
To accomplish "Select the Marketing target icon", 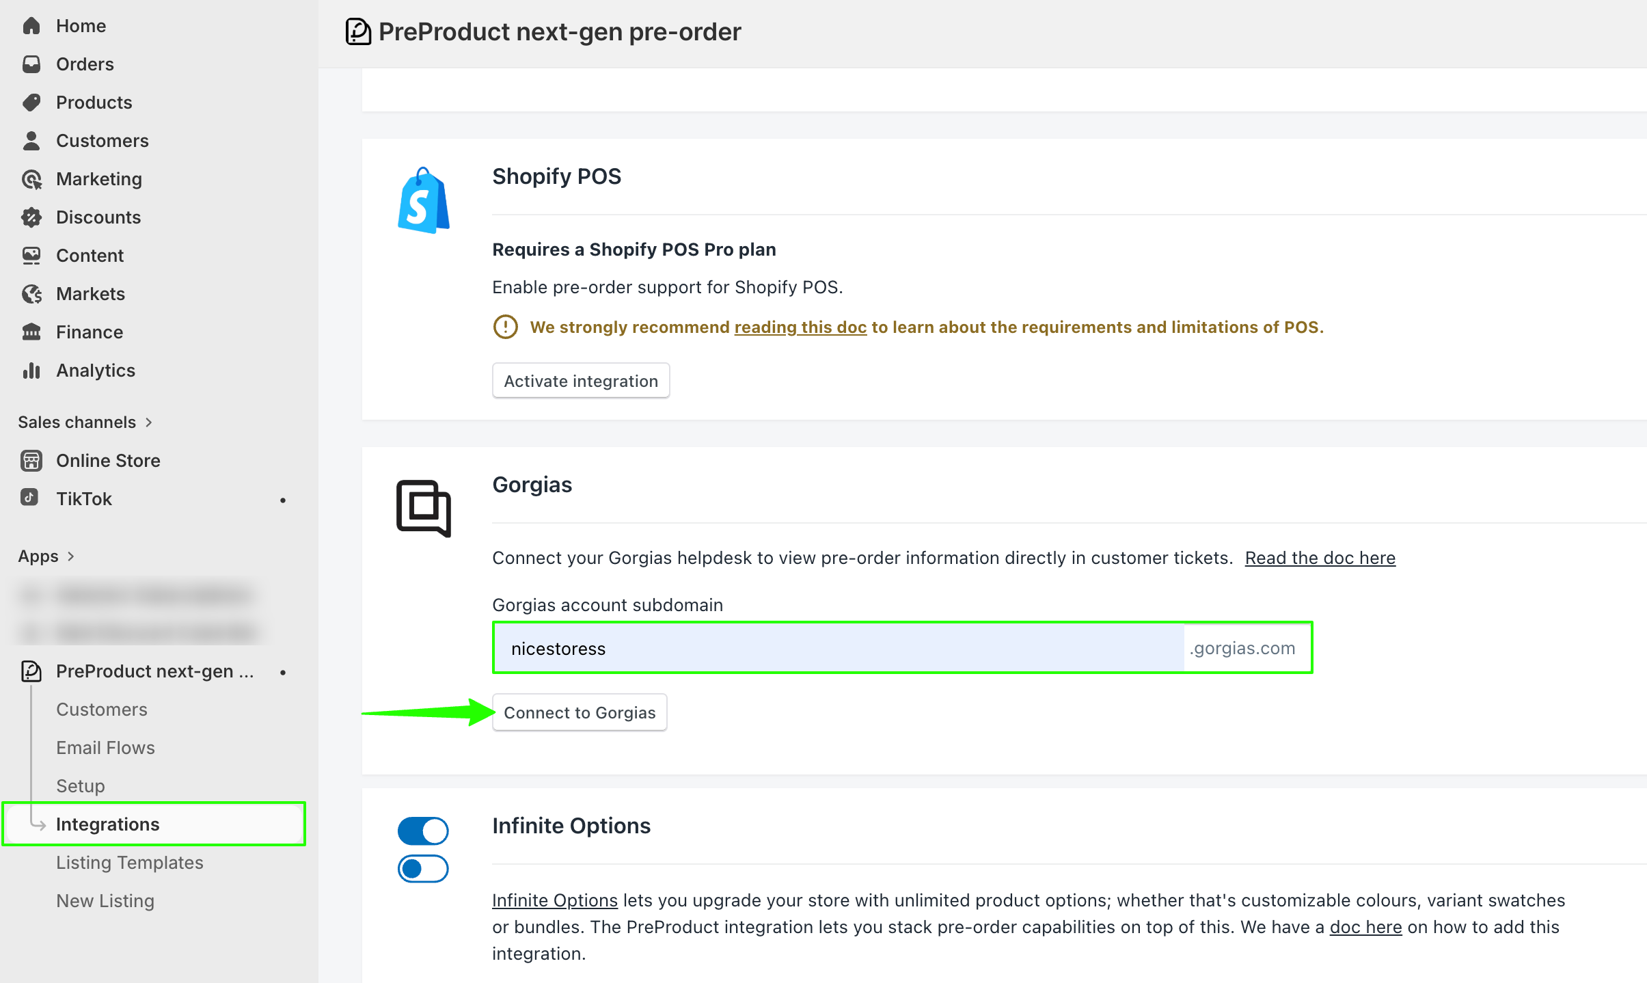I will click(31, 179).
